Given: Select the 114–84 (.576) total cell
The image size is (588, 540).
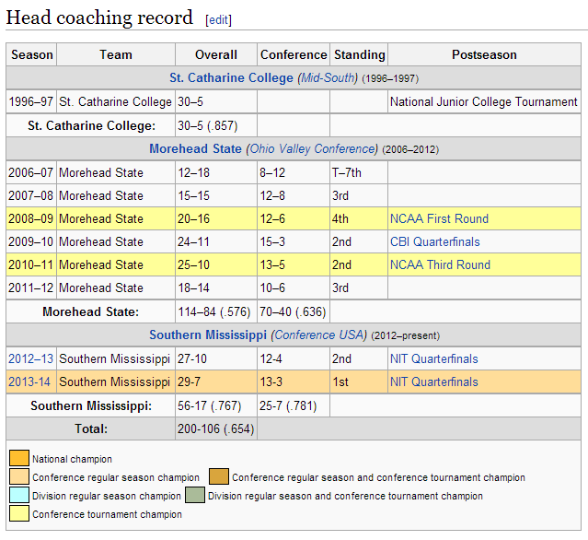Looking at the screenshot, I should (216, 311).
